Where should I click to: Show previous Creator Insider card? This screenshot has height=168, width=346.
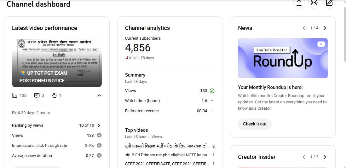pyautogui.click(x=304, y=157)
